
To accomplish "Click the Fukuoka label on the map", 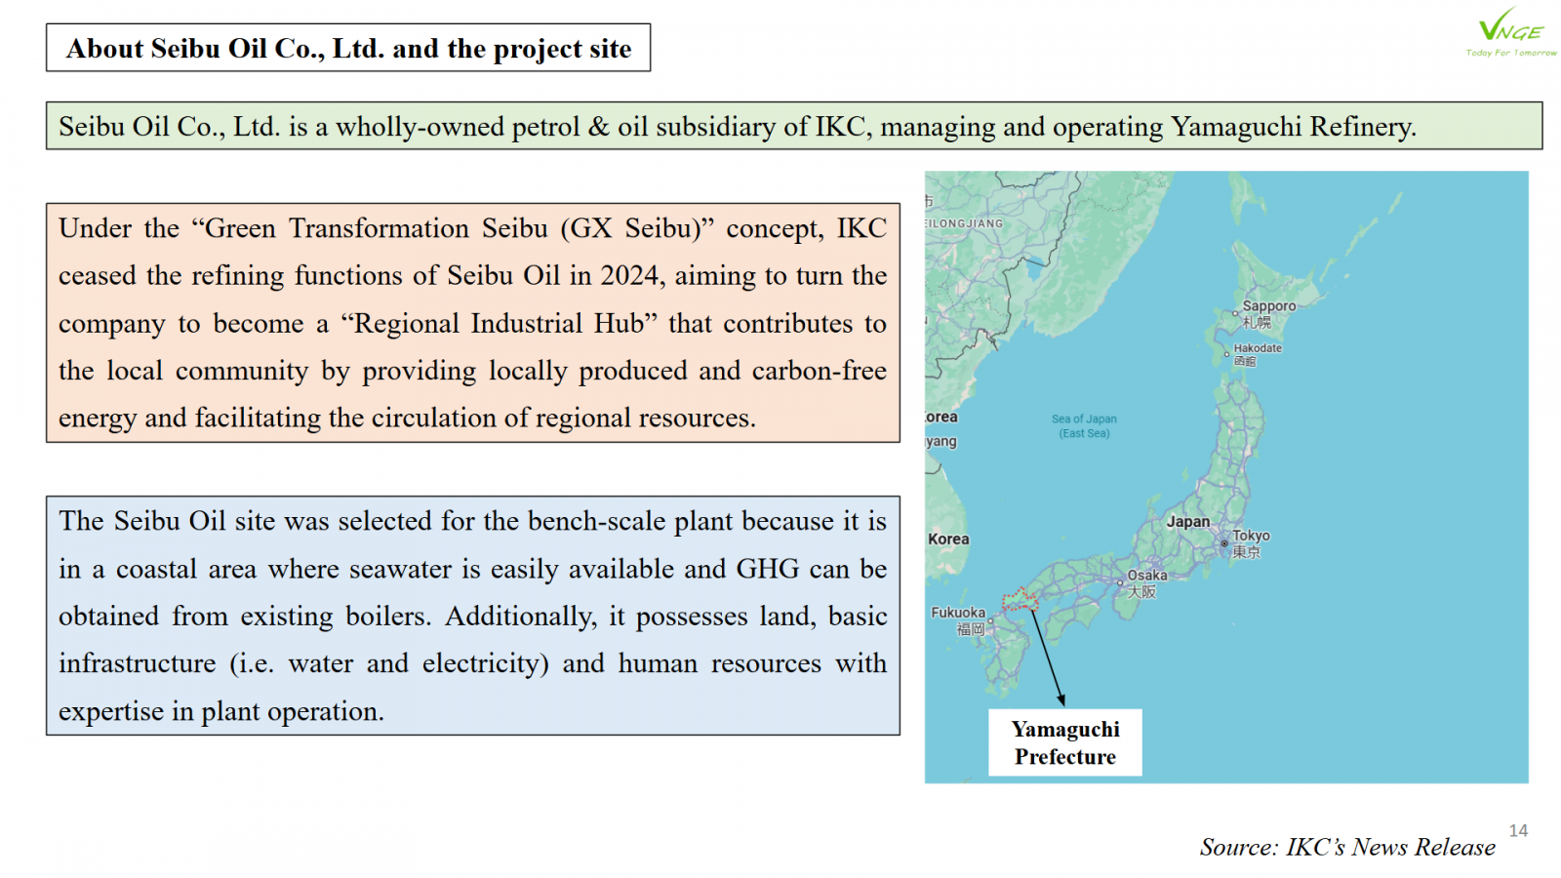I will 958,613.
